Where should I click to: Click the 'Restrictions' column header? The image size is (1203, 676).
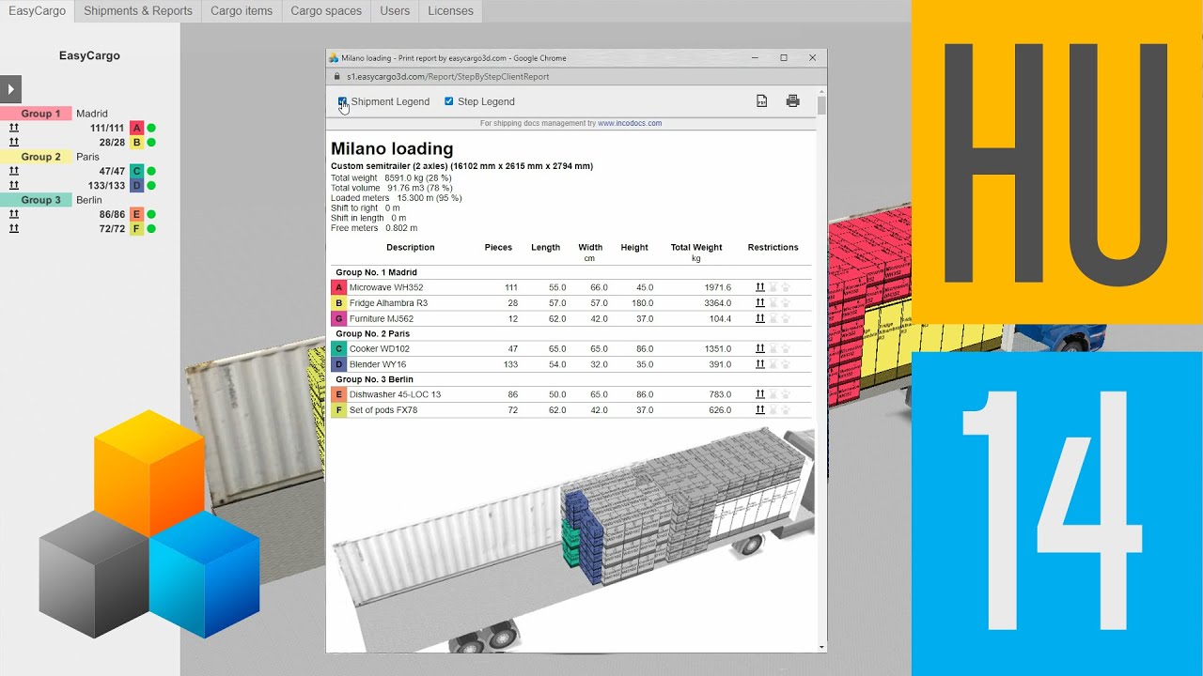click(x=773, y=248)
